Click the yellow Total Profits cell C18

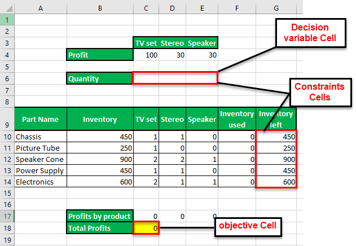pos(146,227)
